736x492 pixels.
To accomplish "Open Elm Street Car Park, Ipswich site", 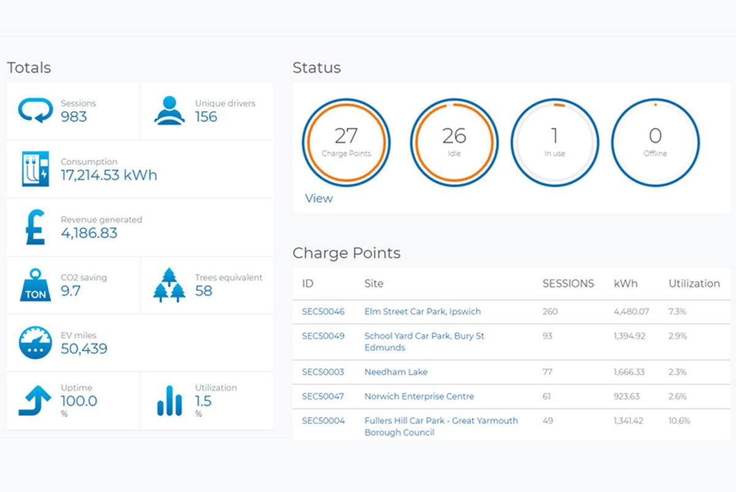I will (x=423, y=312).
